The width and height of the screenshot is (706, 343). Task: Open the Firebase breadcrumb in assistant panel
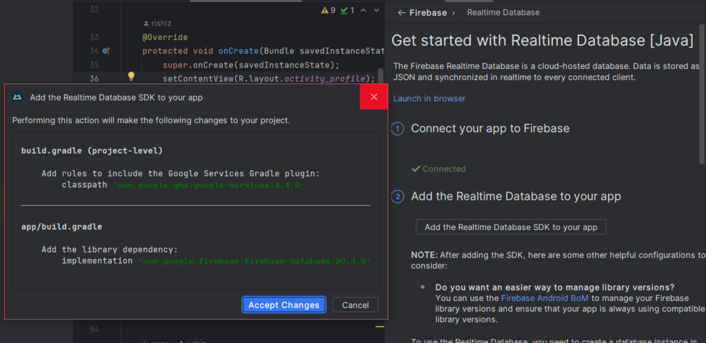[x=428, y=12]
